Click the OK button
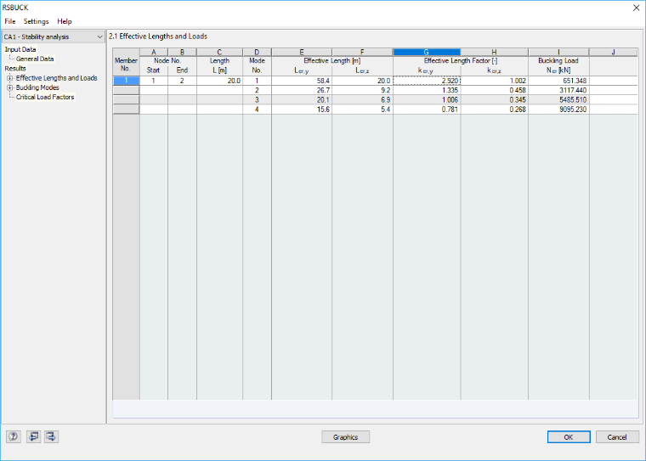Screen dimensions: 646x461 569,436
